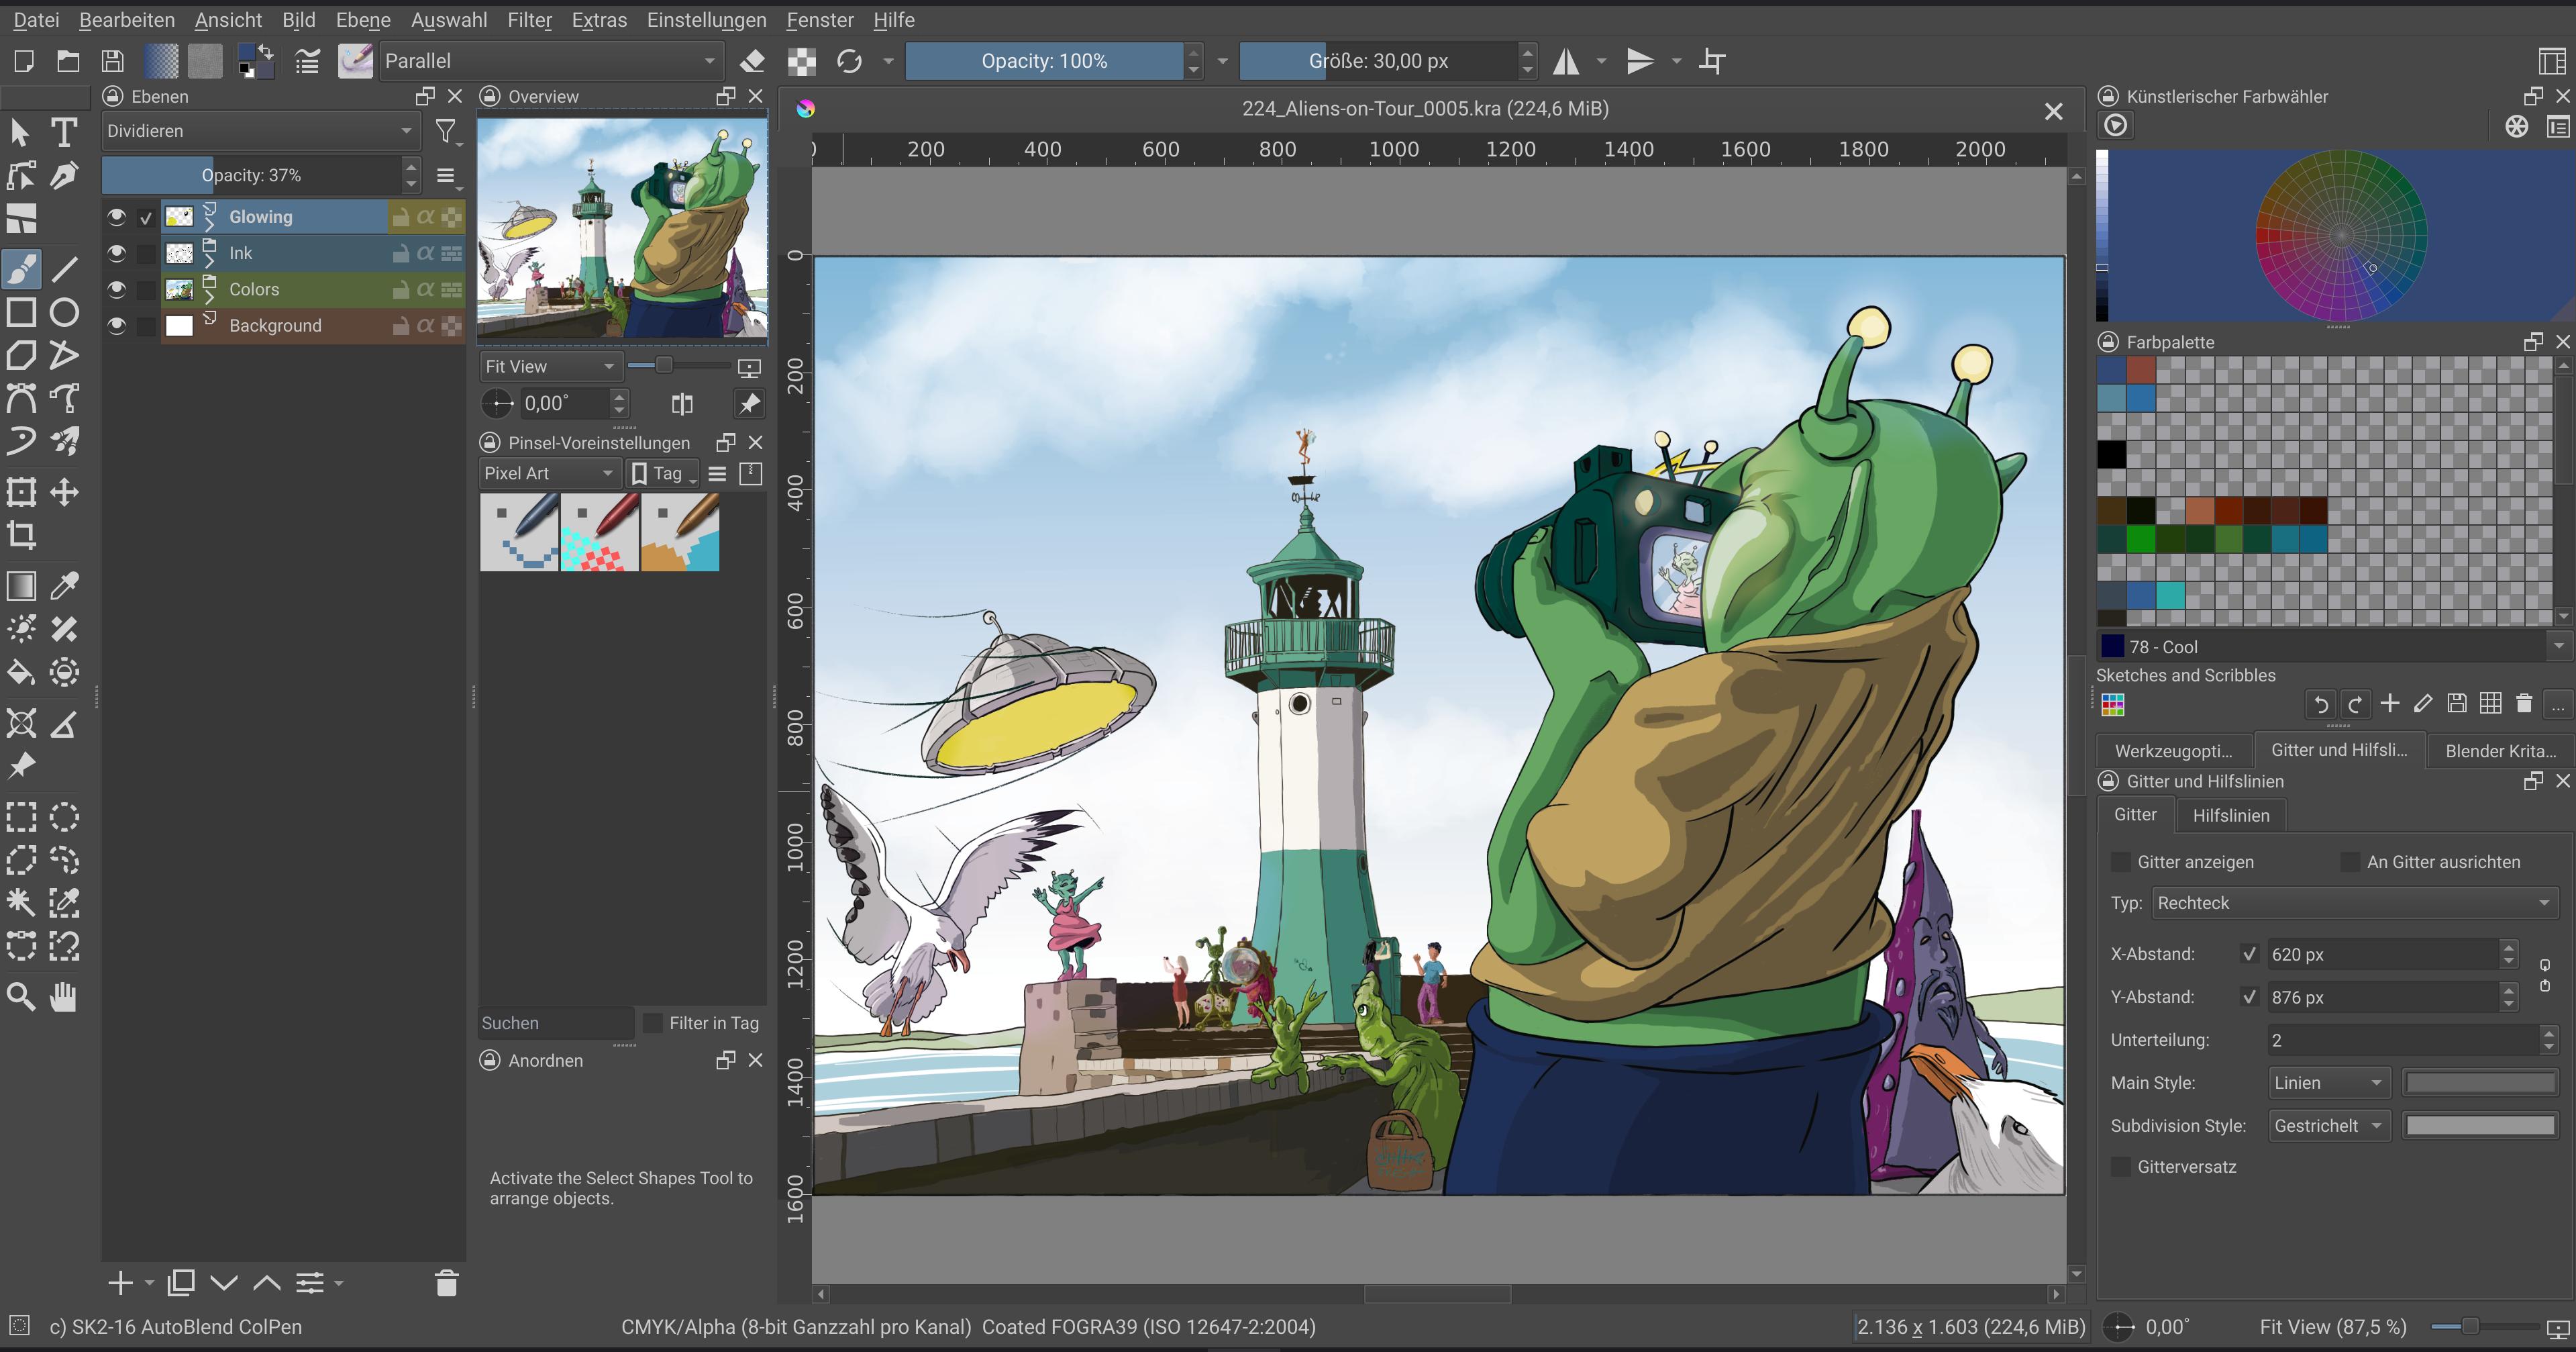Expand the Pixel Art preset dropdown

coord(549,473)
